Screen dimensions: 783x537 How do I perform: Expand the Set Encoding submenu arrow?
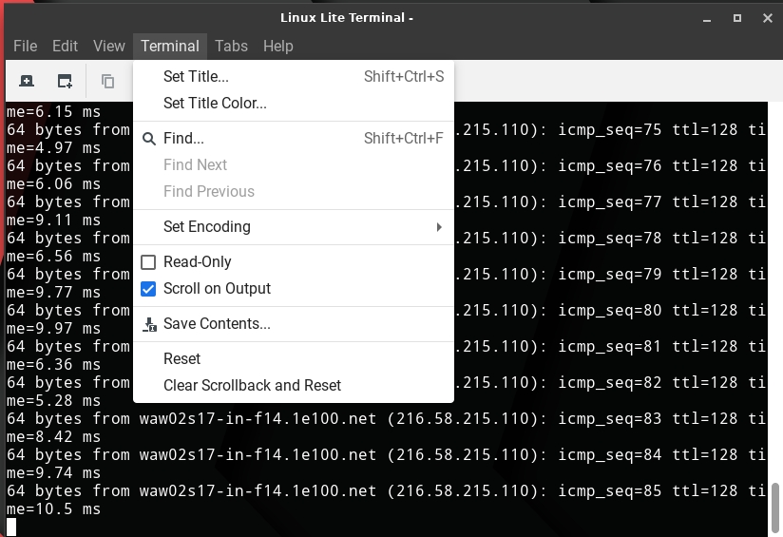click(439, 227)
